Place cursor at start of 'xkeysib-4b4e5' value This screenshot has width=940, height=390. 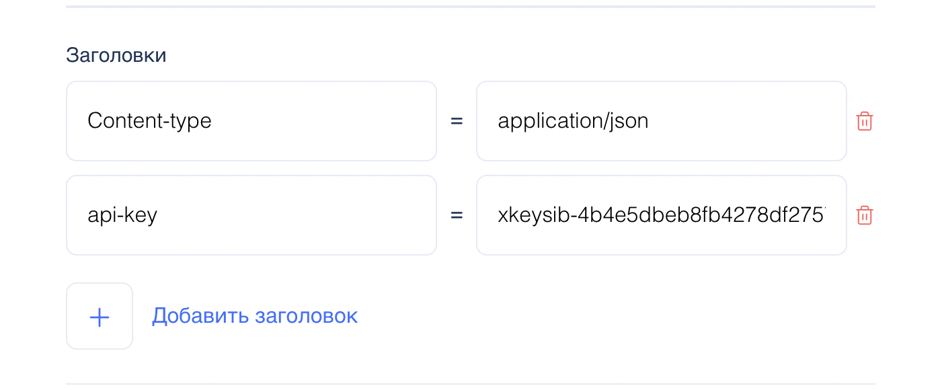(x=498, y=215)
